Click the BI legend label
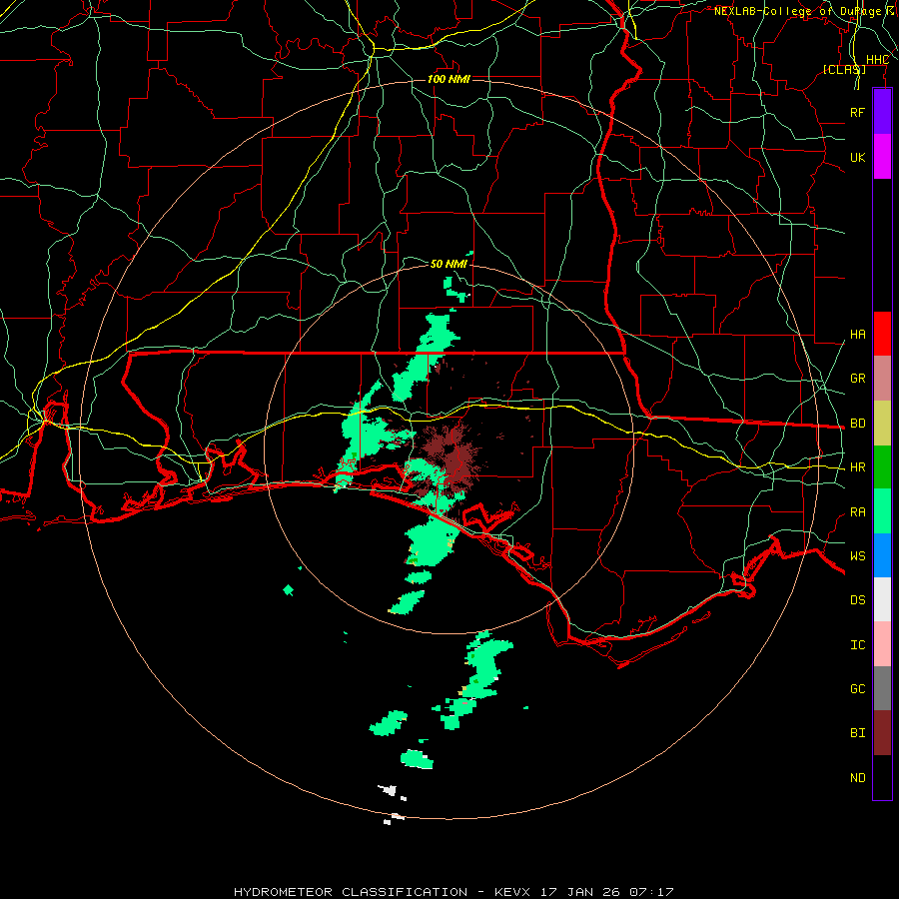Viewport: 899px width, 899px height. (857, 733)
